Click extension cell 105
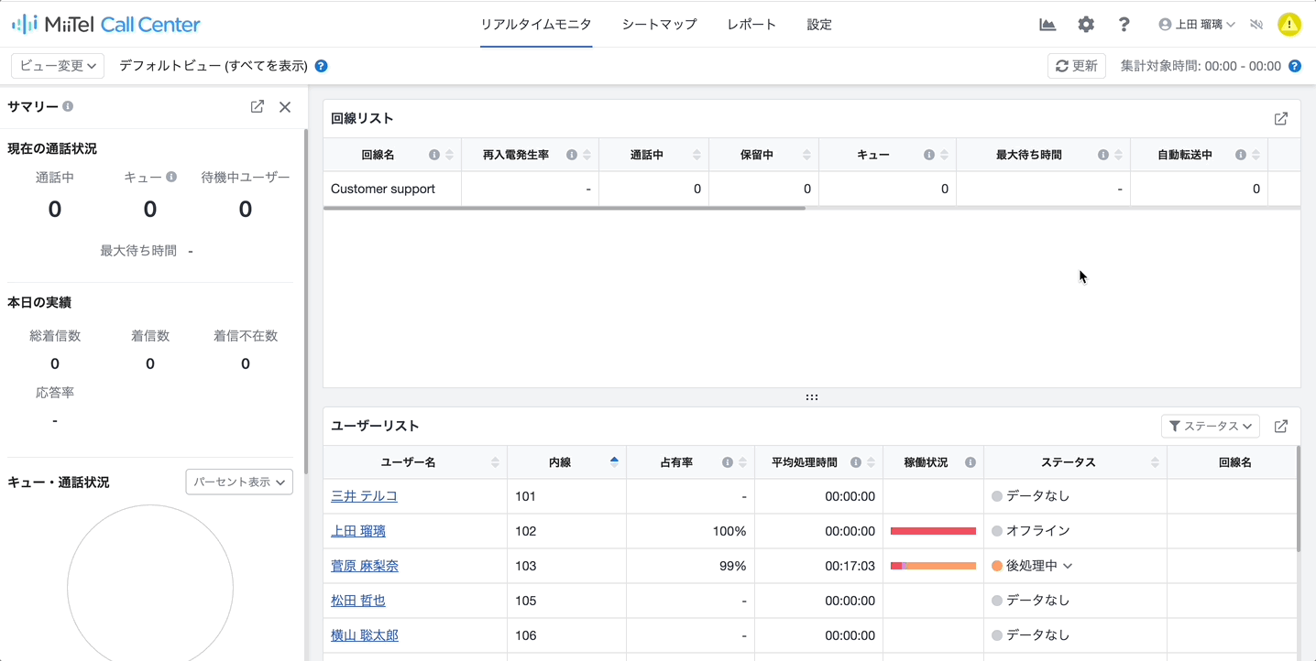1316x661 pixels. (x=566, y=601)
